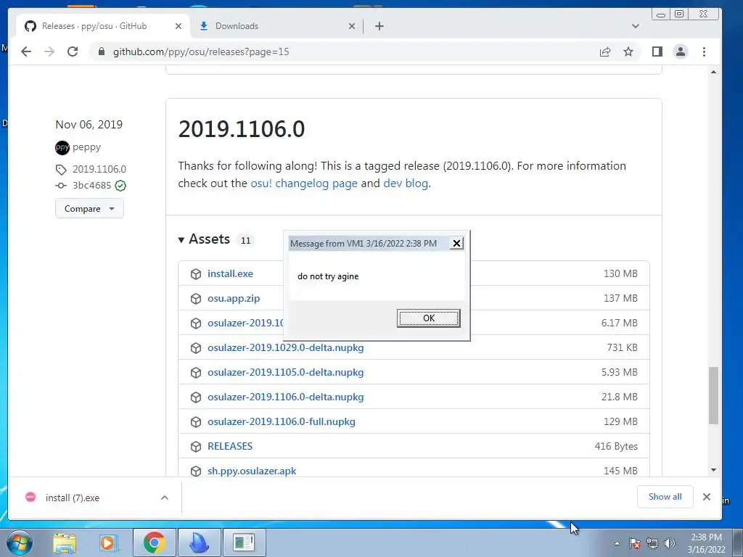Screen dimensions: 743x557
Task: Open Windows Media Player from taskbar
Action: 109,542
